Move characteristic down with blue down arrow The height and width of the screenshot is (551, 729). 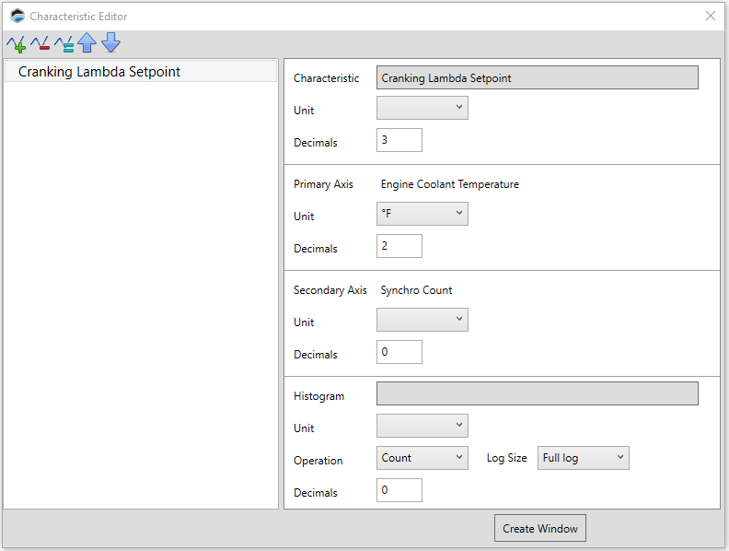point(110,42)
